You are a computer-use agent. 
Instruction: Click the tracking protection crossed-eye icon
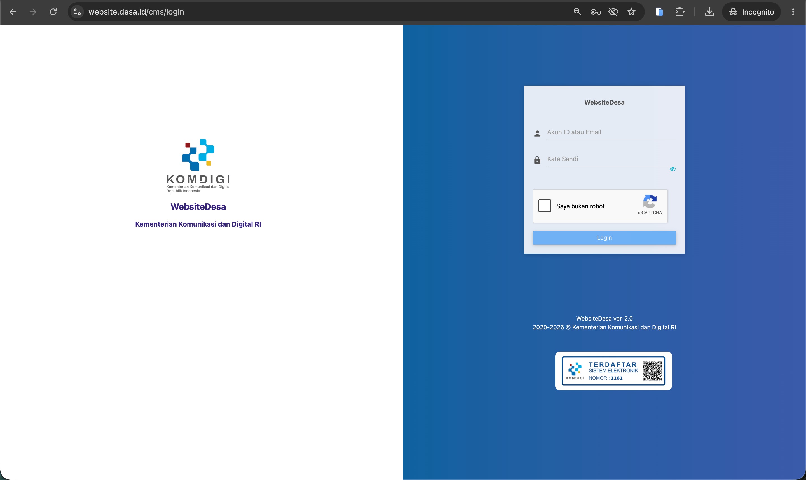[613, 12]
